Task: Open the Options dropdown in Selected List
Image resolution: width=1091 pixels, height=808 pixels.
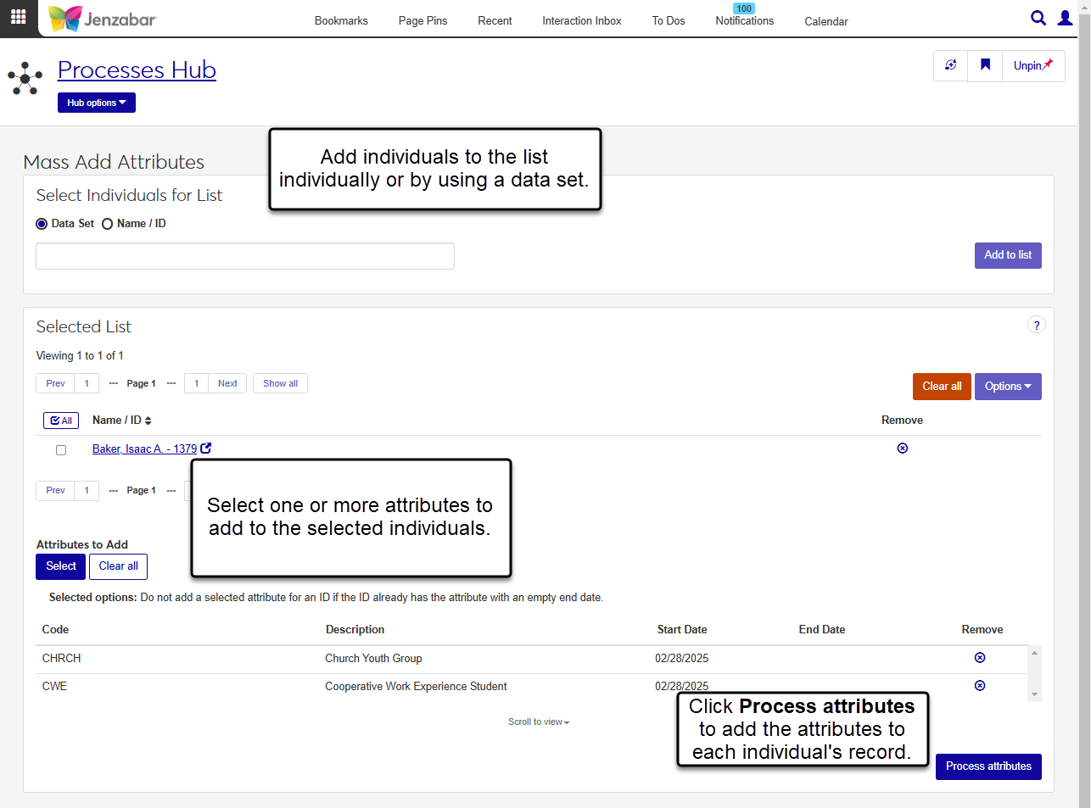Action: [x=1007, y=387]
